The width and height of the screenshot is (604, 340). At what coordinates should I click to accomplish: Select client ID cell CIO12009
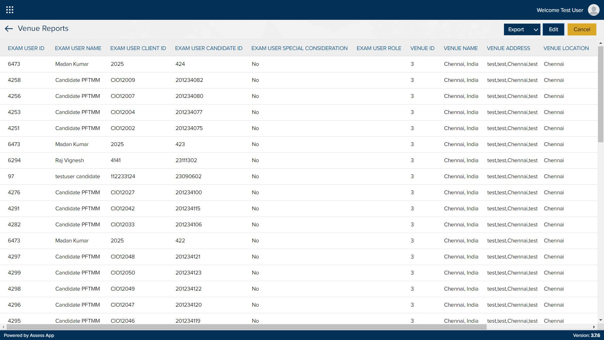click(123, 80)
